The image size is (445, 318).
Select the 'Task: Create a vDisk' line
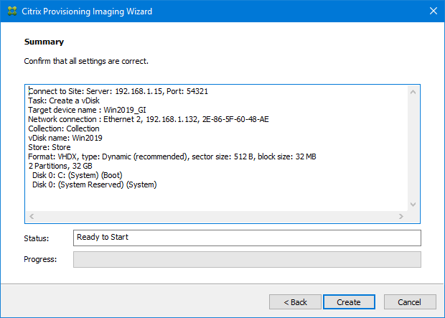click(x=64, y=100)
